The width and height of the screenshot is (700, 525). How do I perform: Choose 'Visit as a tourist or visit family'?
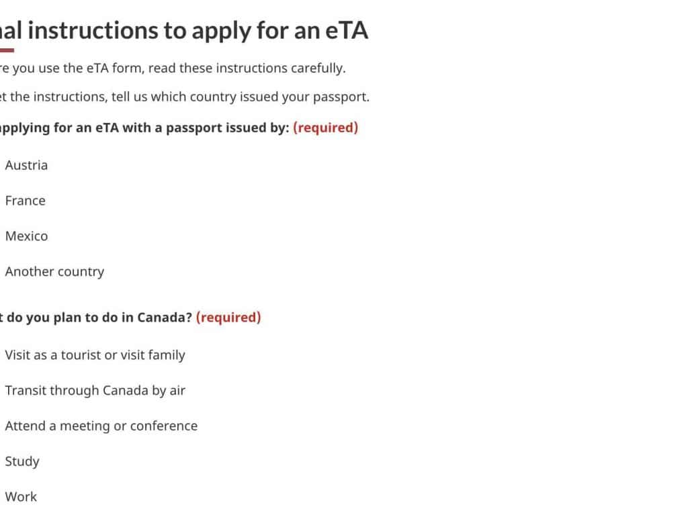(x=94, y=355)
